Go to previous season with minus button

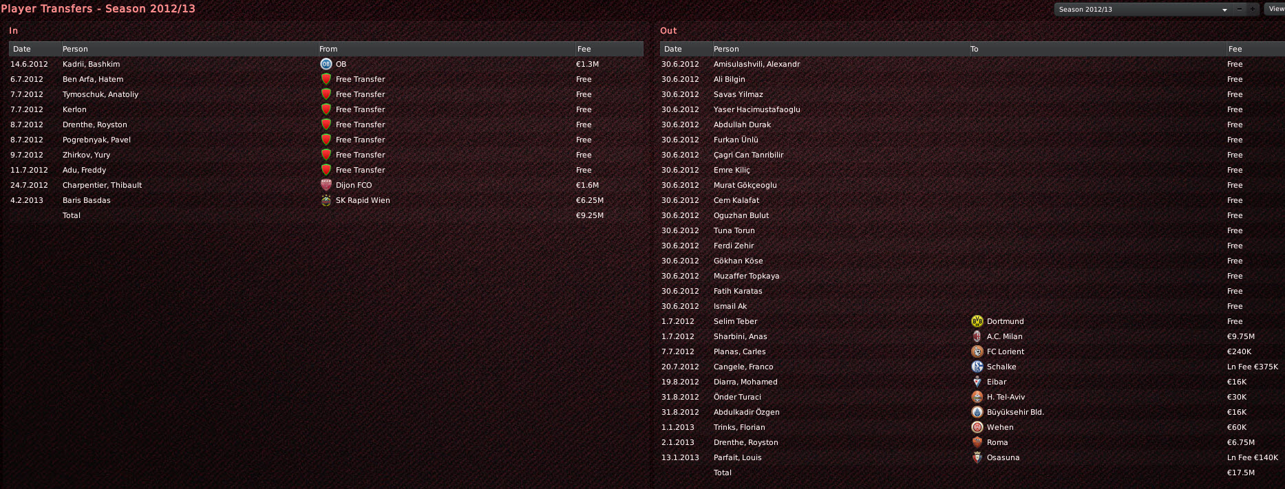tap(1240, 10)
